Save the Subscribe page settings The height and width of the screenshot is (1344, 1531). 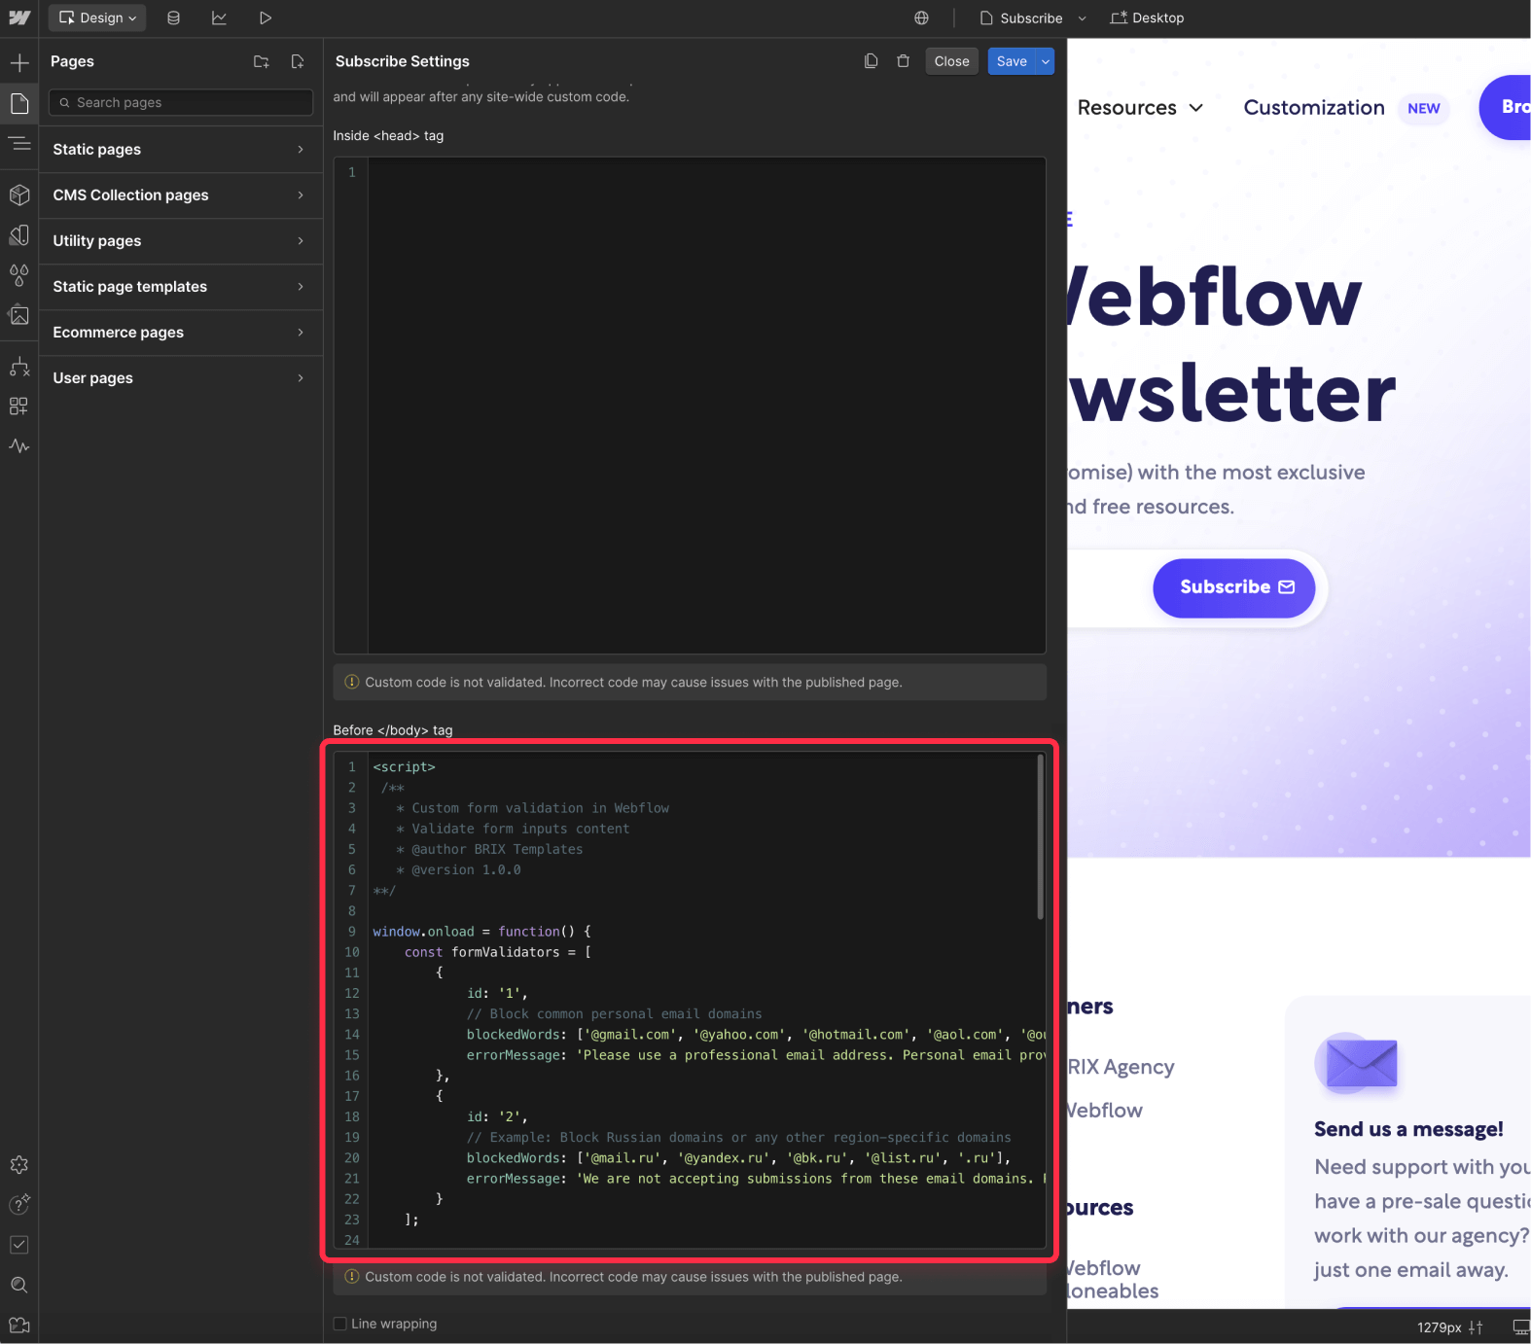[1012, 61]
